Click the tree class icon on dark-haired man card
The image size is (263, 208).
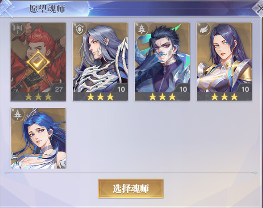point(142,29)
